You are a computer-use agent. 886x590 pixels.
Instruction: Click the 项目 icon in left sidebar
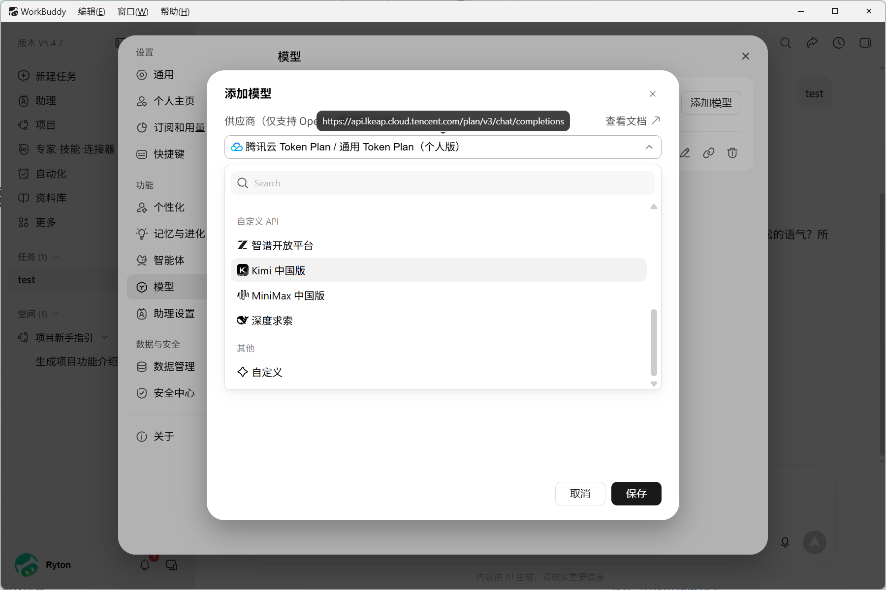(24, 125)
